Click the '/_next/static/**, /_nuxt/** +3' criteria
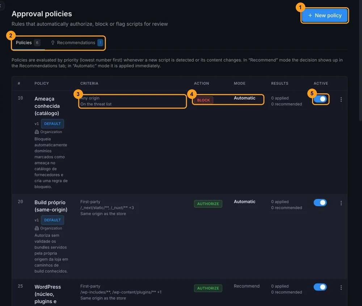362x306 pixels. [x=107, y=208]
